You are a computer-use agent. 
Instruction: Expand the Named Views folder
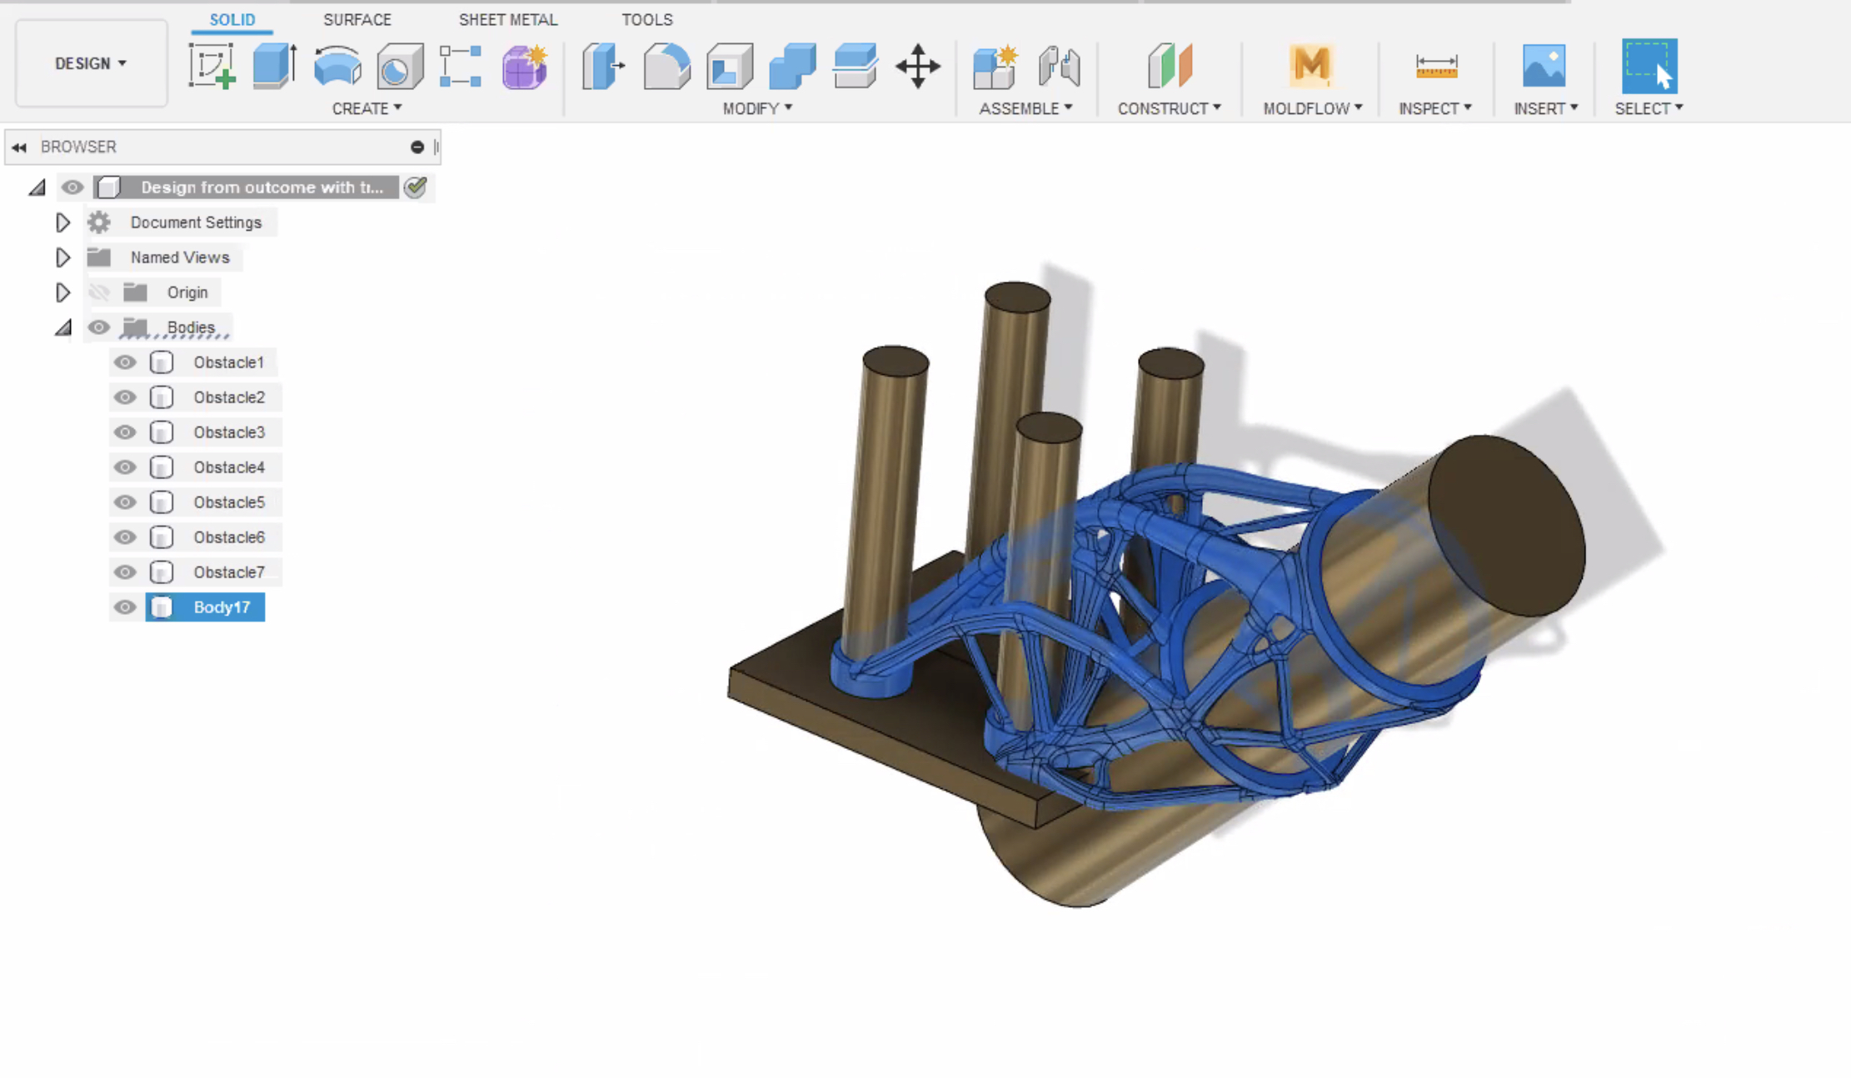[x=62, y=257]
